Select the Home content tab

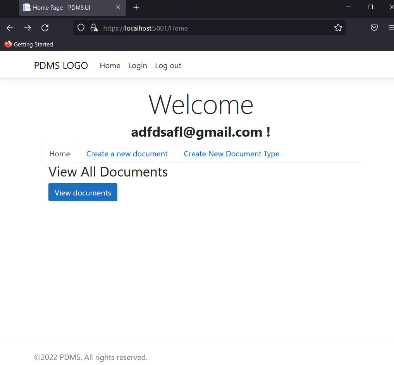(x=60, y=153)
